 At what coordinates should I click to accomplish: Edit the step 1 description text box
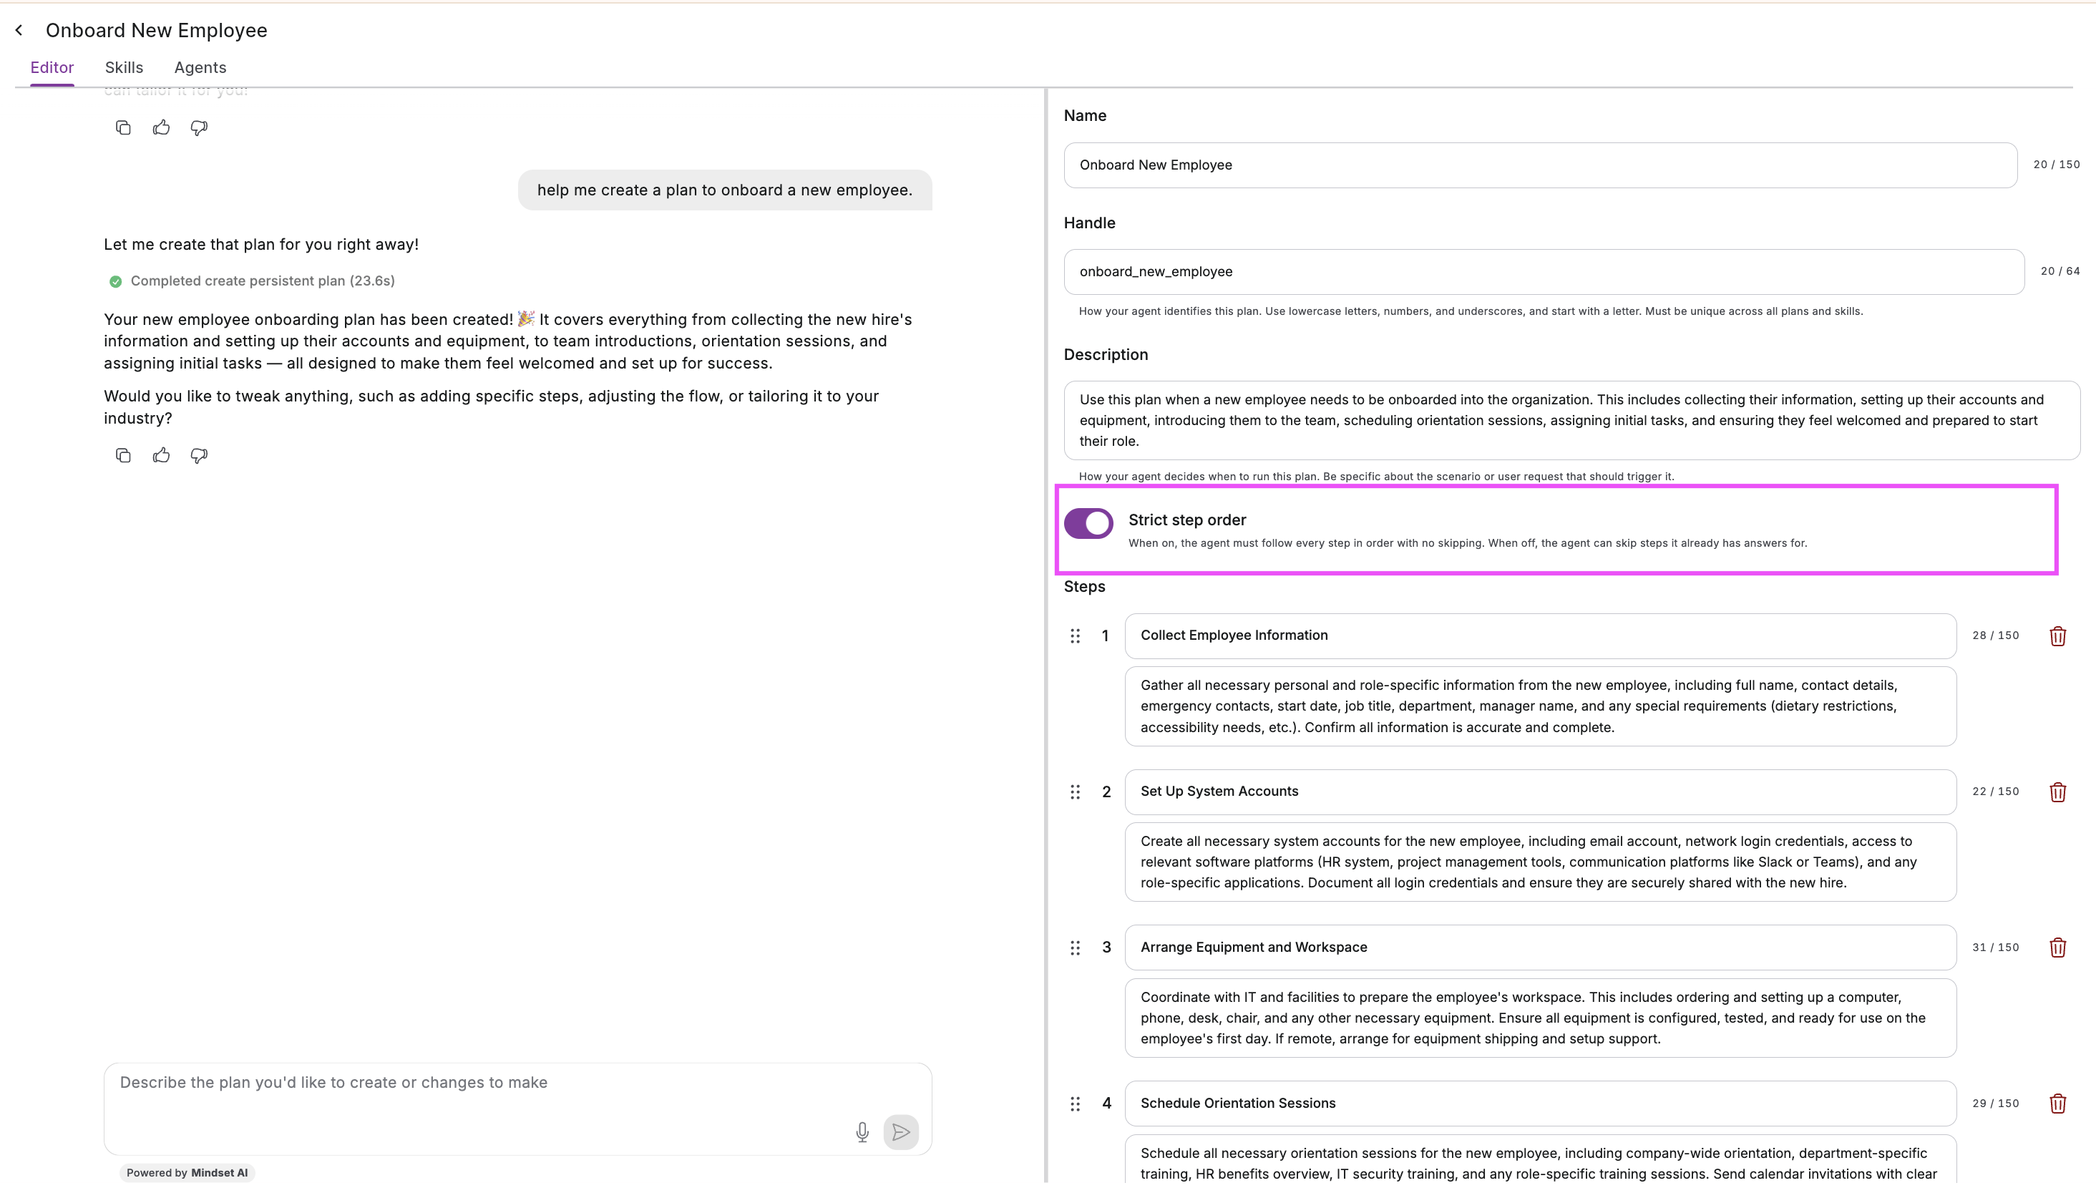click(1540, 706)
